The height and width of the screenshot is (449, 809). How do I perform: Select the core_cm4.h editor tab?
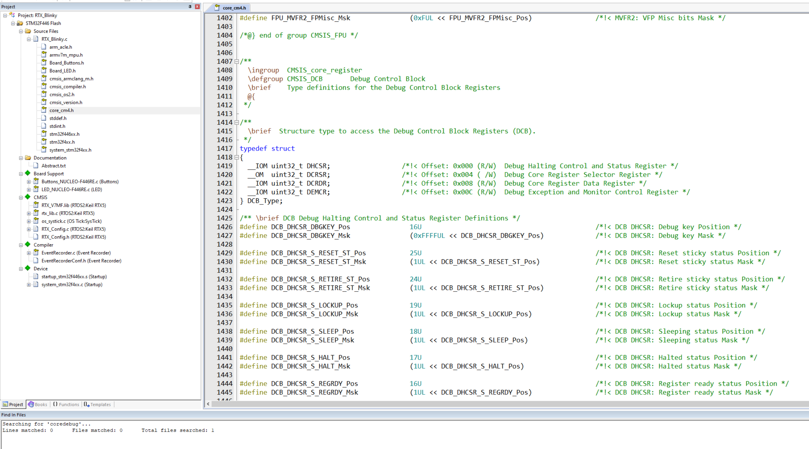(231, 8)
